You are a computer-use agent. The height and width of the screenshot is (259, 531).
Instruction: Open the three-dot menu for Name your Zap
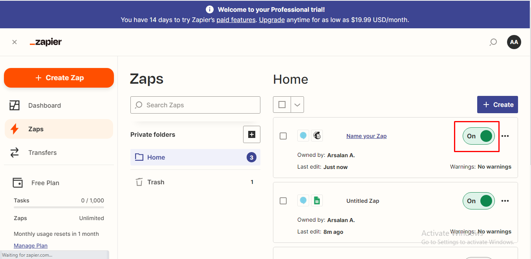505,136
